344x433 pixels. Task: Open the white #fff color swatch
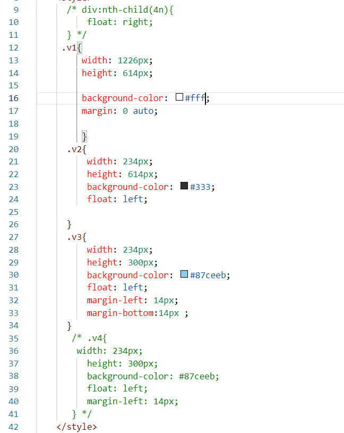[179, 97]
